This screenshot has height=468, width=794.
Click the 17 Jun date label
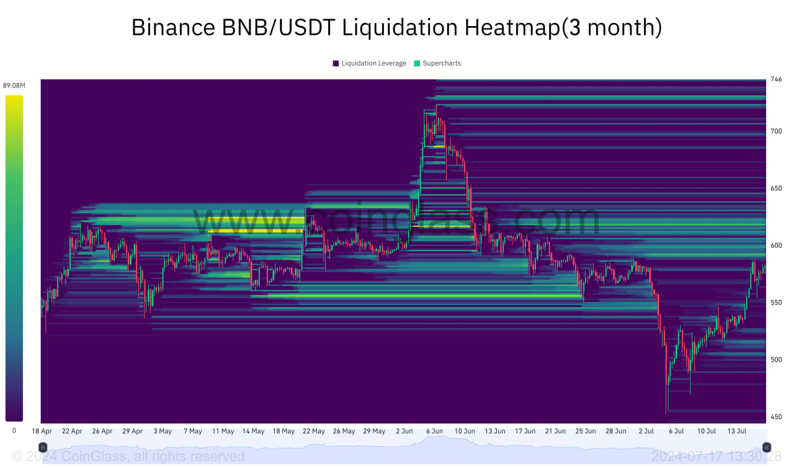525,431
